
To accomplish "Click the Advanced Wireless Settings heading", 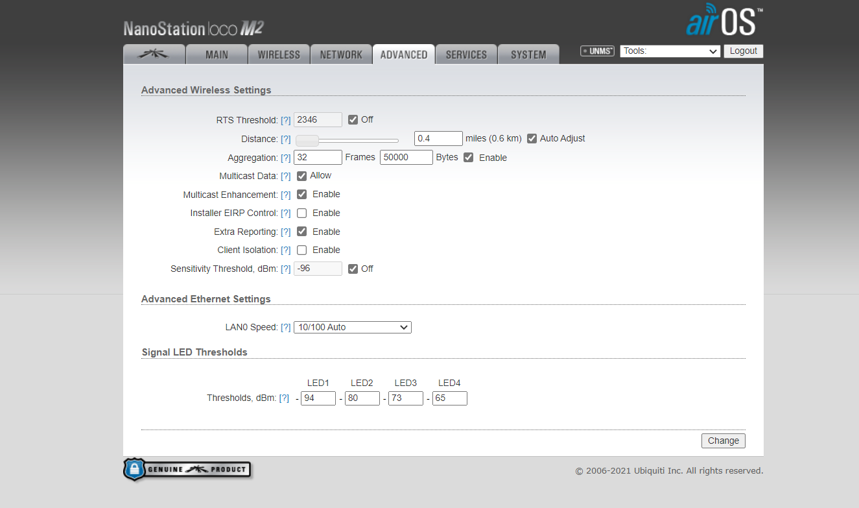I will (x=206, y=90).
